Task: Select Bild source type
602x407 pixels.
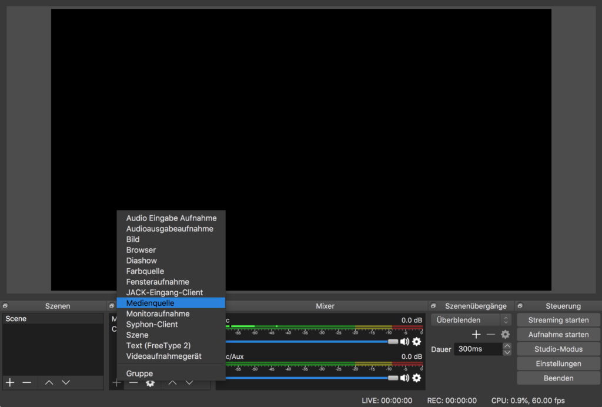Action: pos(171,239)
